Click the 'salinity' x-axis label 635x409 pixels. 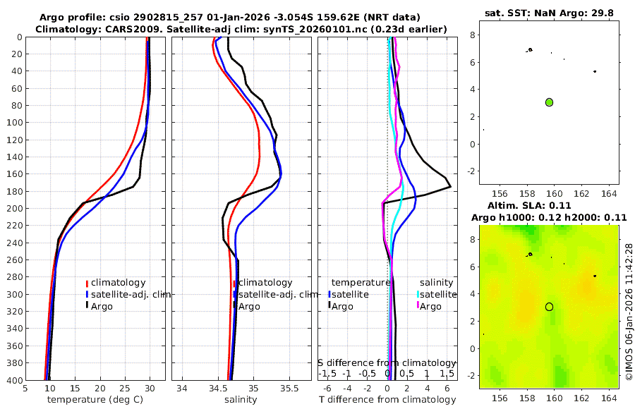(241, 400)
